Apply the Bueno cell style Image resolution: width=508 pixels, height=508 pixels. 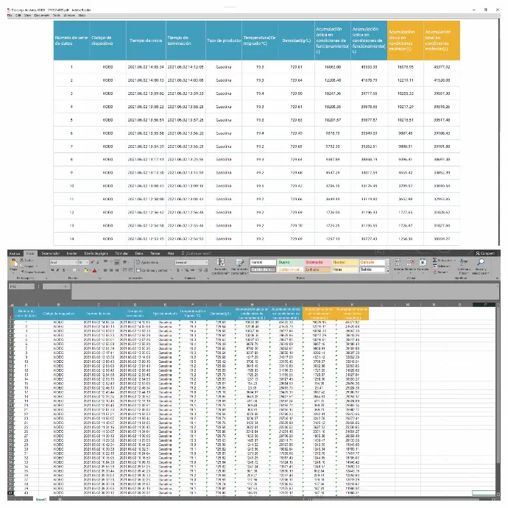point(290,262)
